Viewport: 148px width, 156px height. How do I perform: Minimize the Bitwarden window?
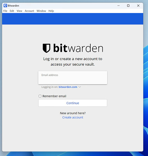click(118, 6)
